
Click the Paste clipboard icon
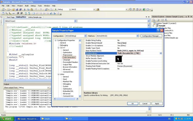(x=32, y=9)
